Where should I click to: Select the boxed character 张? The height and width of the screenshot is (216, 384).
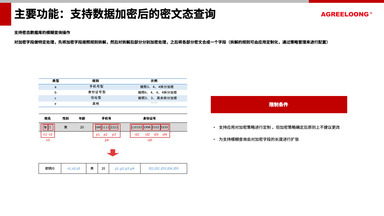click(45, 127)
